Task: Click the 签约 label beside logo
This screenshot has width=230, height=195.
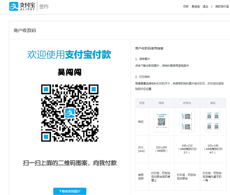Action: (x=44, y=7)
